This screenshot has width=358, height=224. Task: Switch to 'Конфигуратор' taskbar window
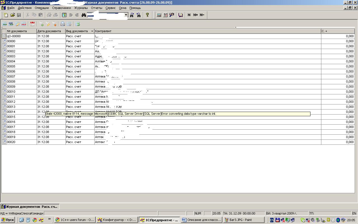117,220
